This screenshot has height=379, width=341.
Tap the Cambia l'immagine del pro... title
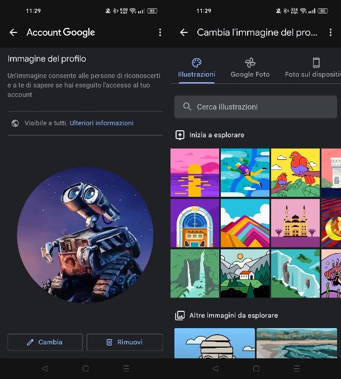(257, 32)
